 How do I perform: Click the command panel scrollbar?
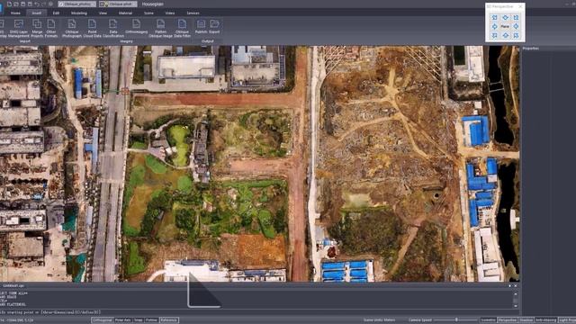click(516, 300)
